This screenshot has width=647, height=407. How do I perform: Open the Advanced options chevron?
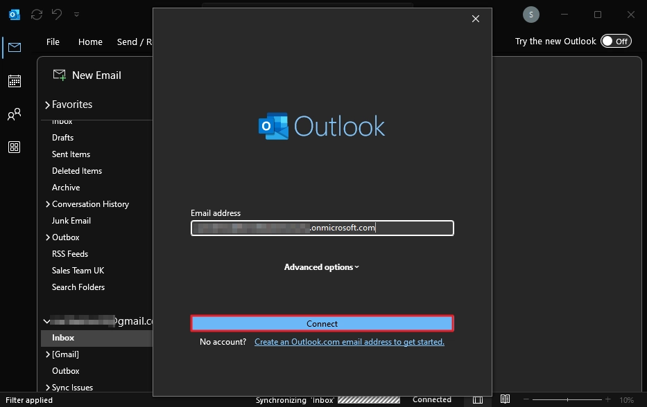[355, 266]
